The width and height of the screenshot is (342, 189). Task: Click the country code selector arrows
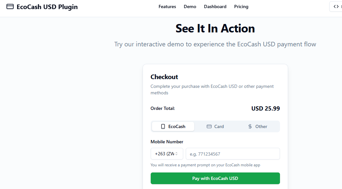tap(176, 154)
